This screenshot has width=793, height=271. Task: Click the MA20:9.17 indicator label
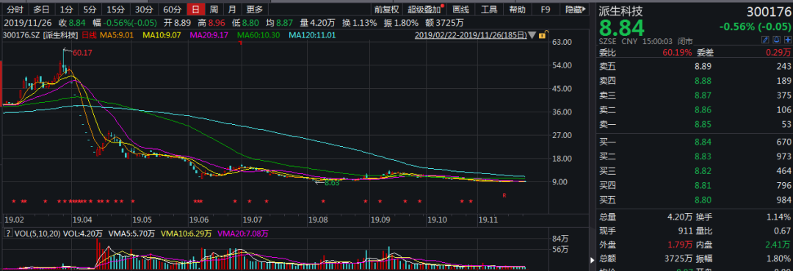click(209, 35)
